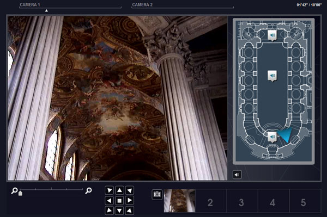Open the first captured snapshot thumbnail
Screen dimensions: 327x217
coord(179,201)
